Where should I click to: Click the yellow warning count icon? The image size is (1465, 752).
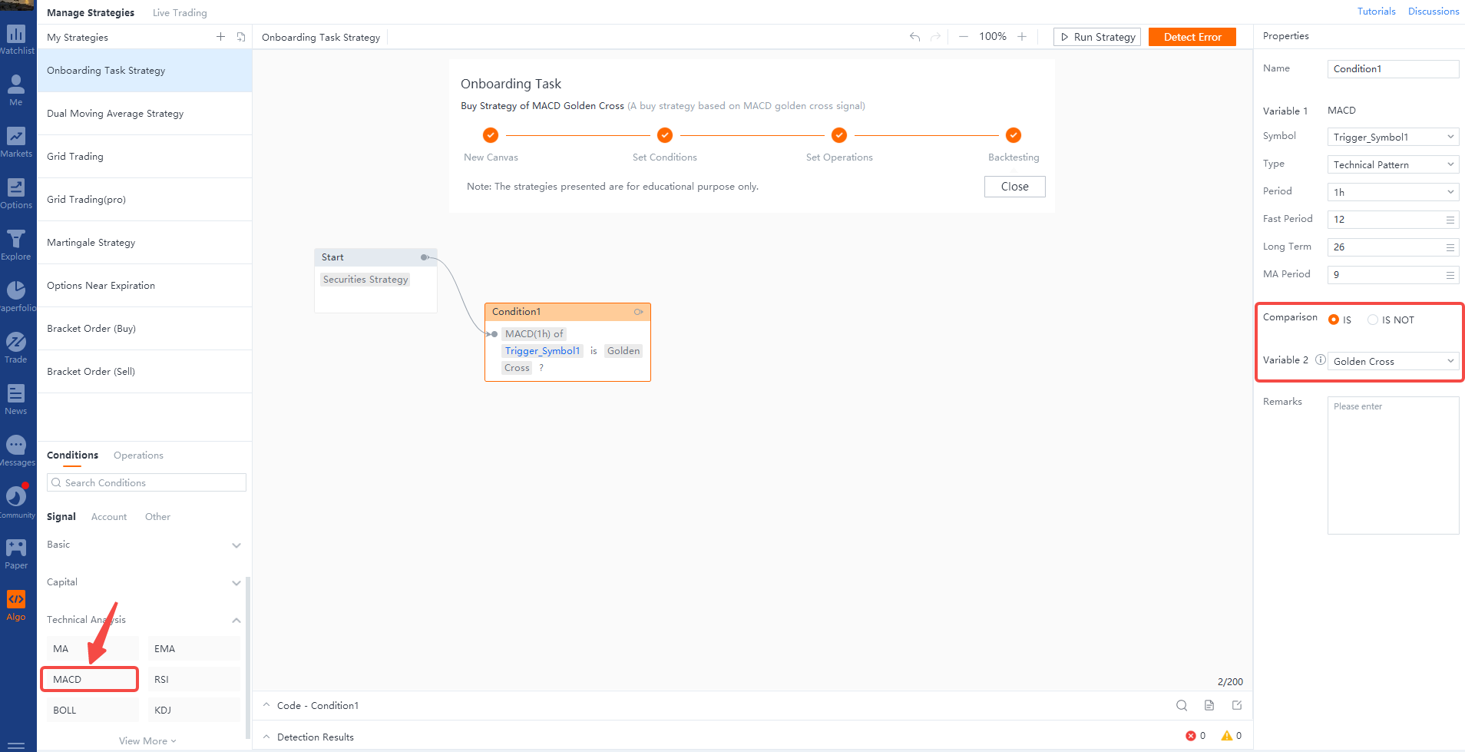[x=1227, y=736]
